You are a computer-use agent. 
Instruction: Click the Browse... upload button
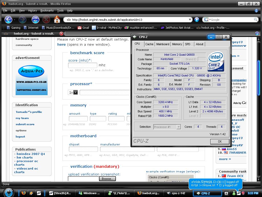coord(107,179)
